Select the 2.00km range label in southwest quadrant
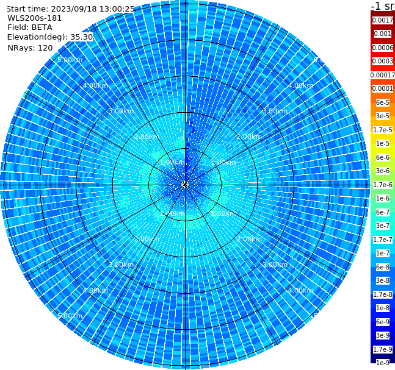395x370 pixels. pyautogui.click(x=147, y=239)
